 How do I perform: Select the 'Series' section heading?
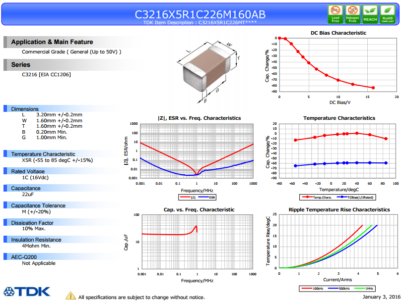pos(21,65)
